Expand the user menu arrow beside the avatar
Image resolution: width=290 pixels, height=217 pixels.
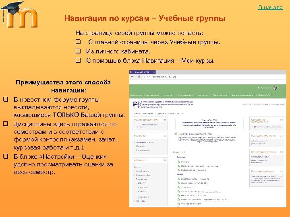pyautogui.click(x=279, y=88)
